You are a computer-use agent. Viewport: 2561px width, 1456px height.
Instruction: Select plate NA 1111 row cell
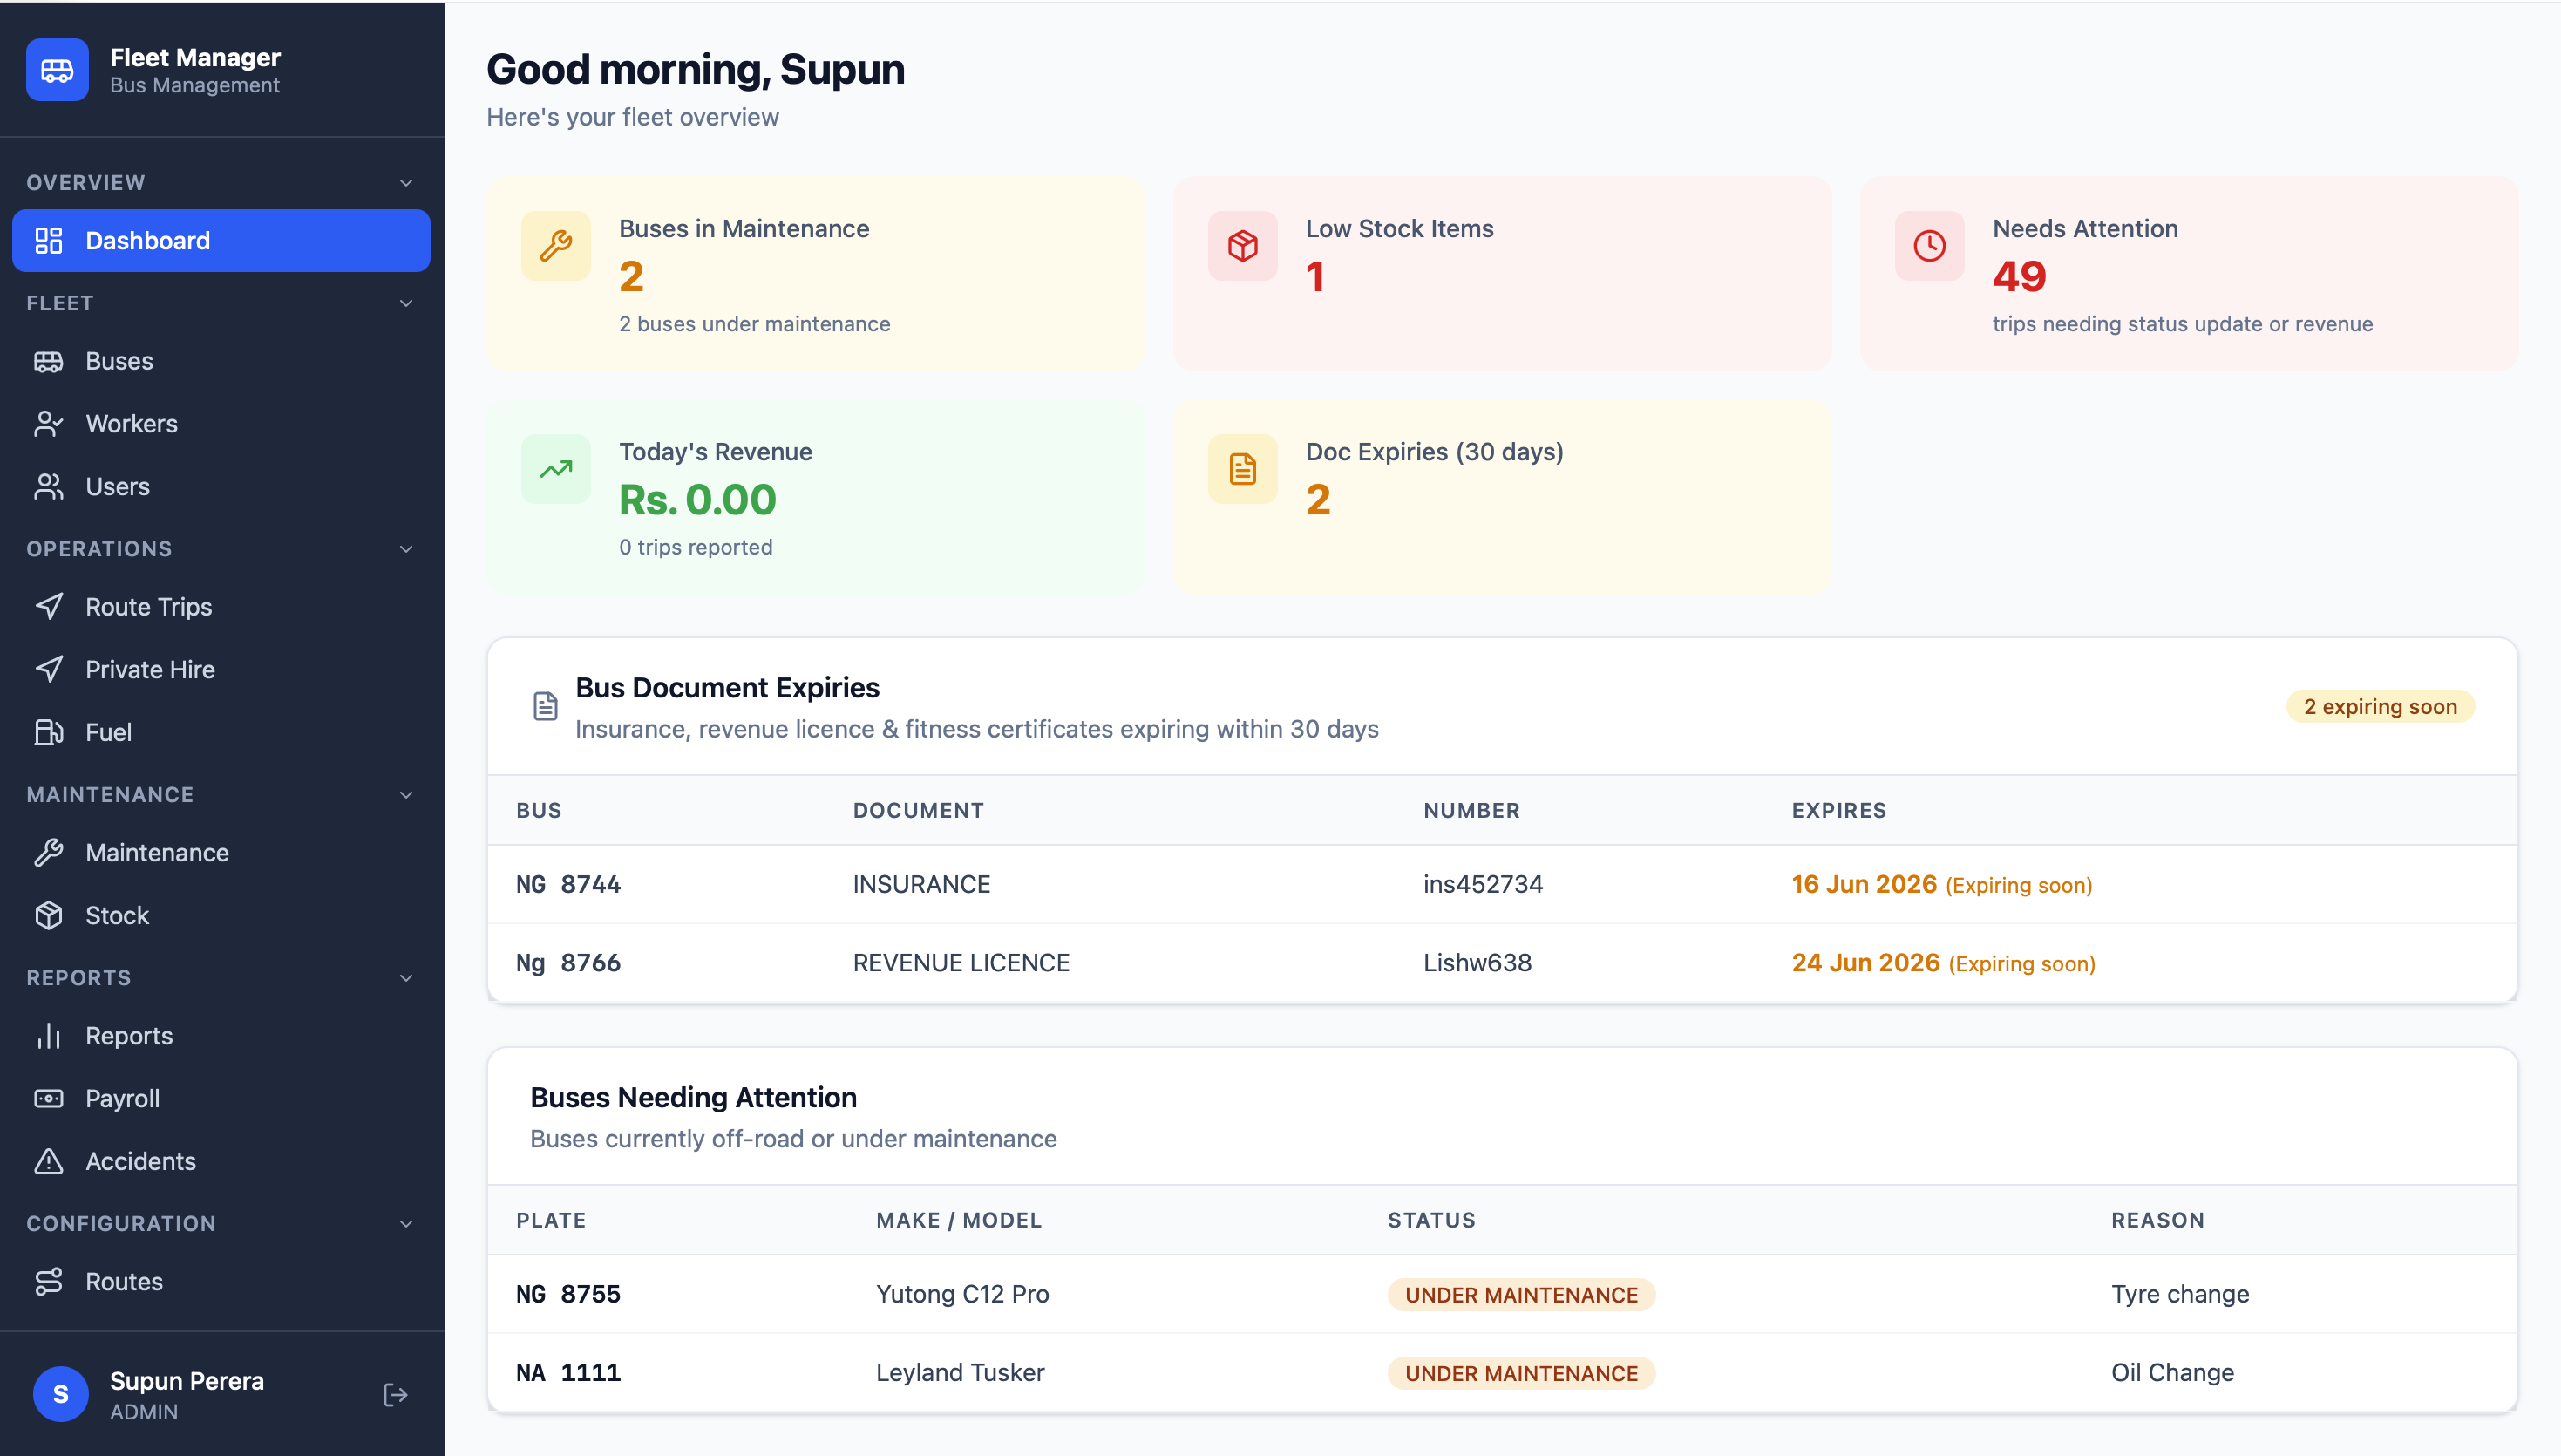(567, 1373)
